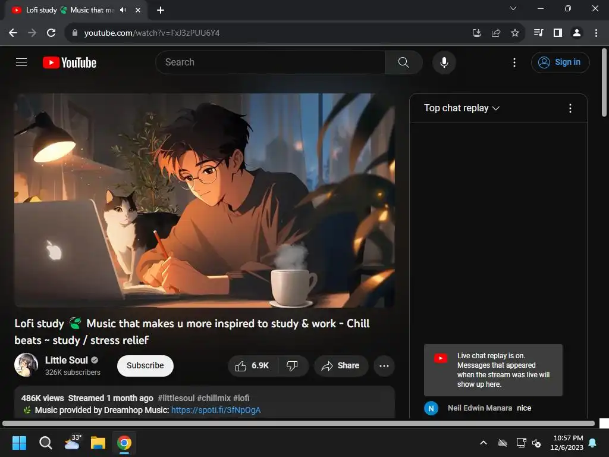This screenshot has width=609, height=457.
Task: Open Little Soul channel name
Action: point(67,360)
